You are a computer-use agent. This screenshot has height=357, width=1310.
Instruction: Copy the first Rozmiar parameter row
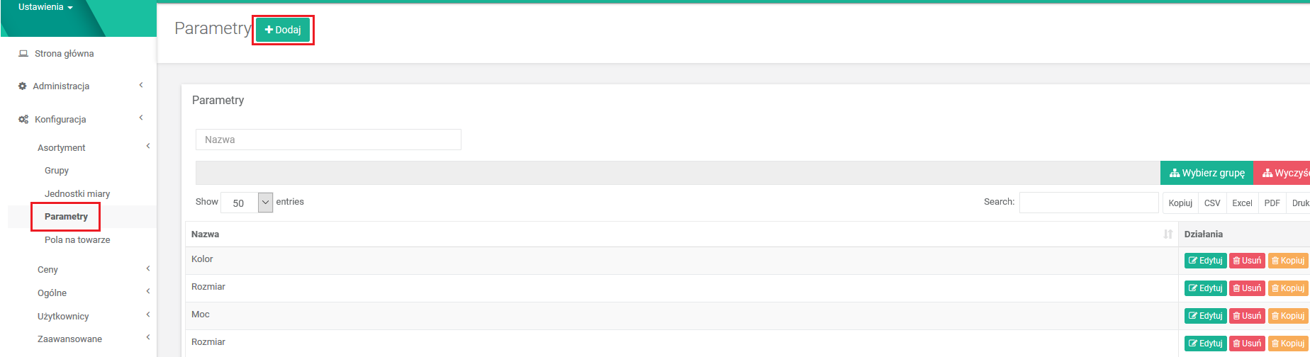click(x=1287, y=288)
